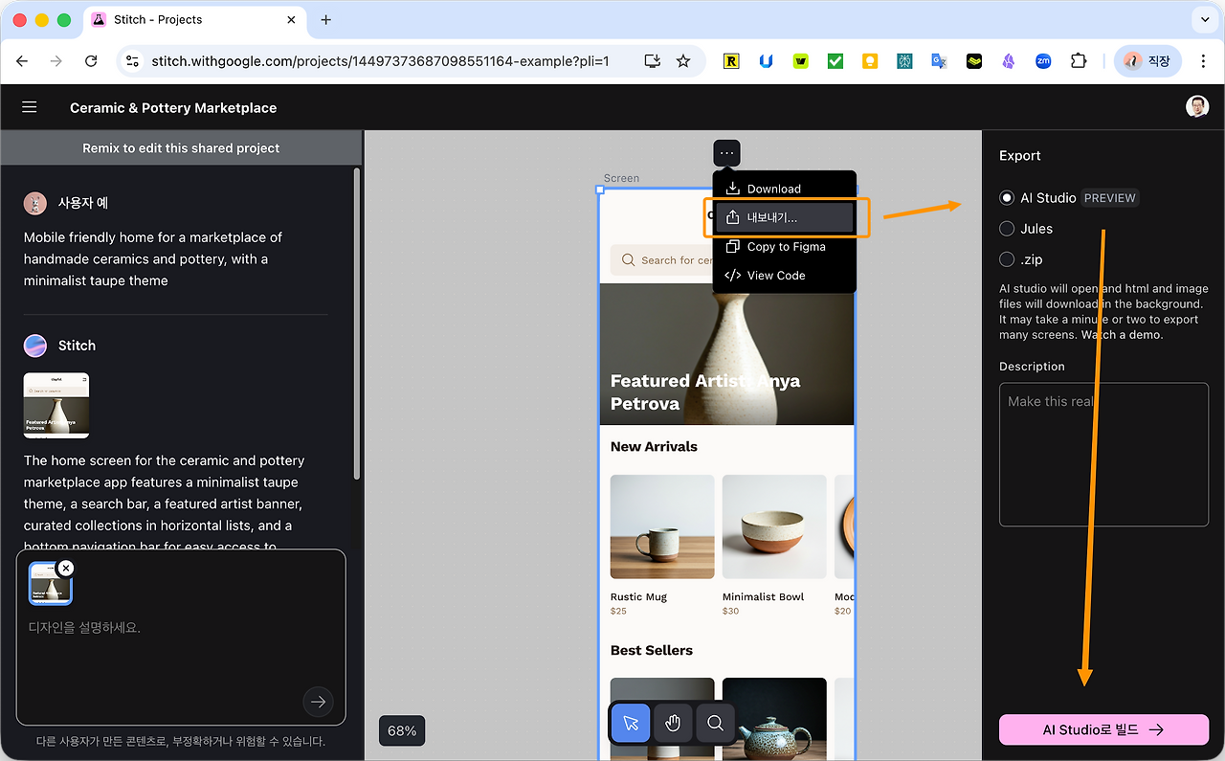Open the purple crystal extension icon
Screen dimensions: 1225x761
click(1009, 61)
